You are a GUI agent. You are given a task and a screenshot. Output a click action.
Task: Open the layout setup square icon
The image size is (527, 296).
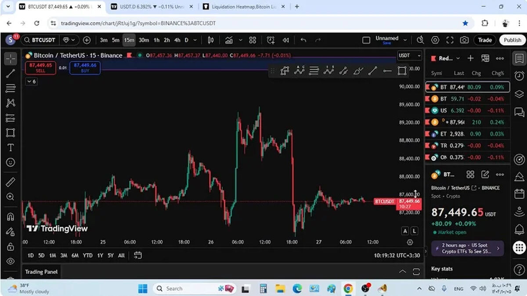(366, 40)
